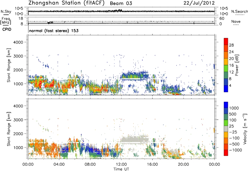The image size is (248, 171).
Task: Click "normal (fast stereo) 153" text
Action: [x=54, y=31]
